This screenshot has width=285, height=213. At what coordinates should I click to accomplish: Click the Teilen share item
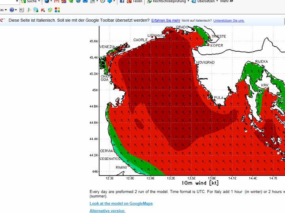pos(137,2)
